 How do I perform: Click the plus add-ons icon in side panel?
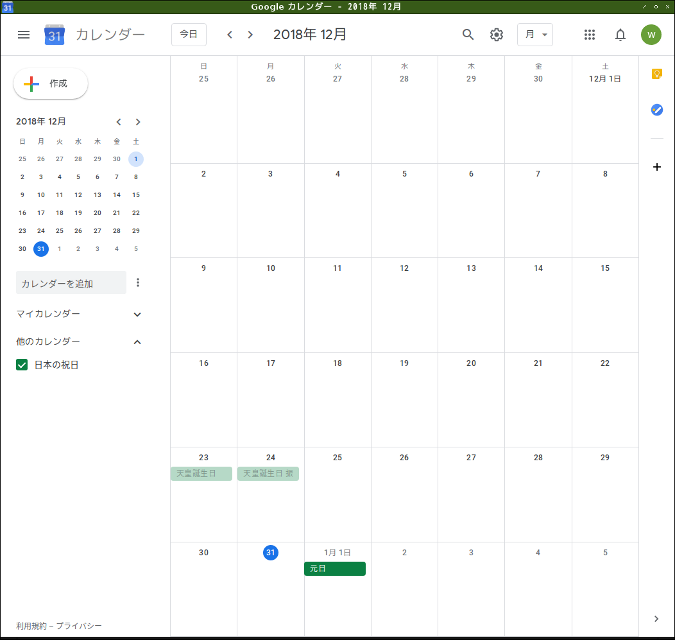pyautogui.click(x=656, y=167)
